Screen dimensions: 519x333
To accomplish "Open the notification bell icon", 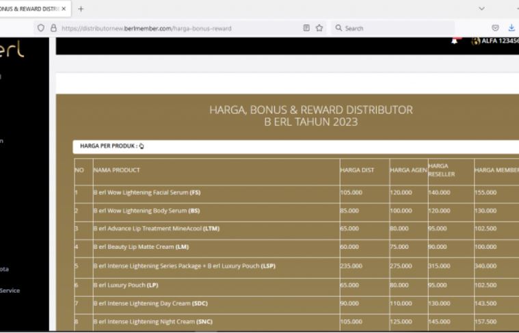I will pos(455,42).
